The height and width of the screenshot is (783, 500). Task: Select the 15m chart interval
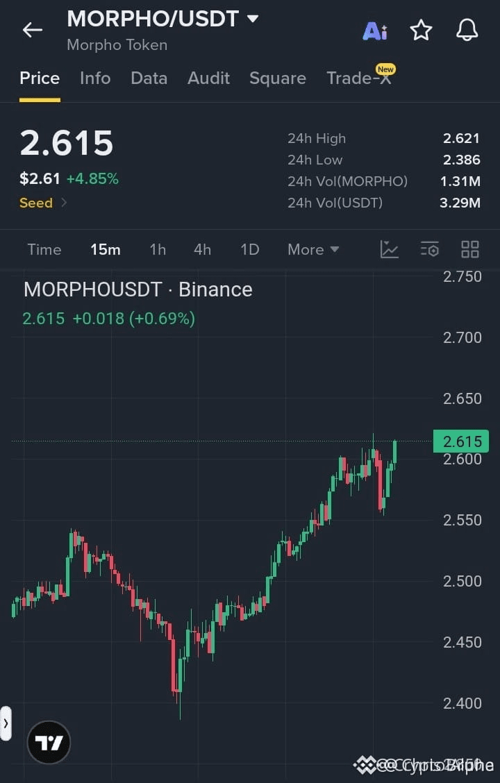coord(106,249)
